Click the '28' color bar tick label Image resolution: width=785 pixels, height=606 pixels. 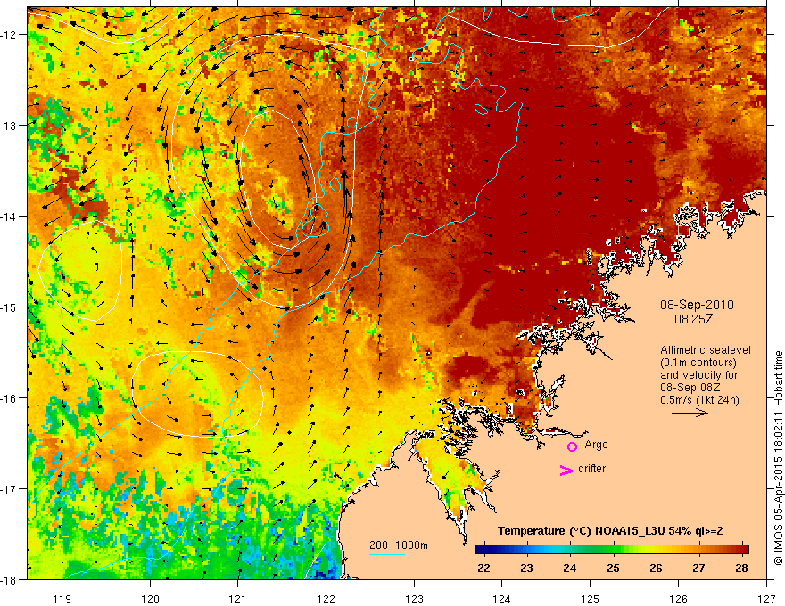[741, 568]
